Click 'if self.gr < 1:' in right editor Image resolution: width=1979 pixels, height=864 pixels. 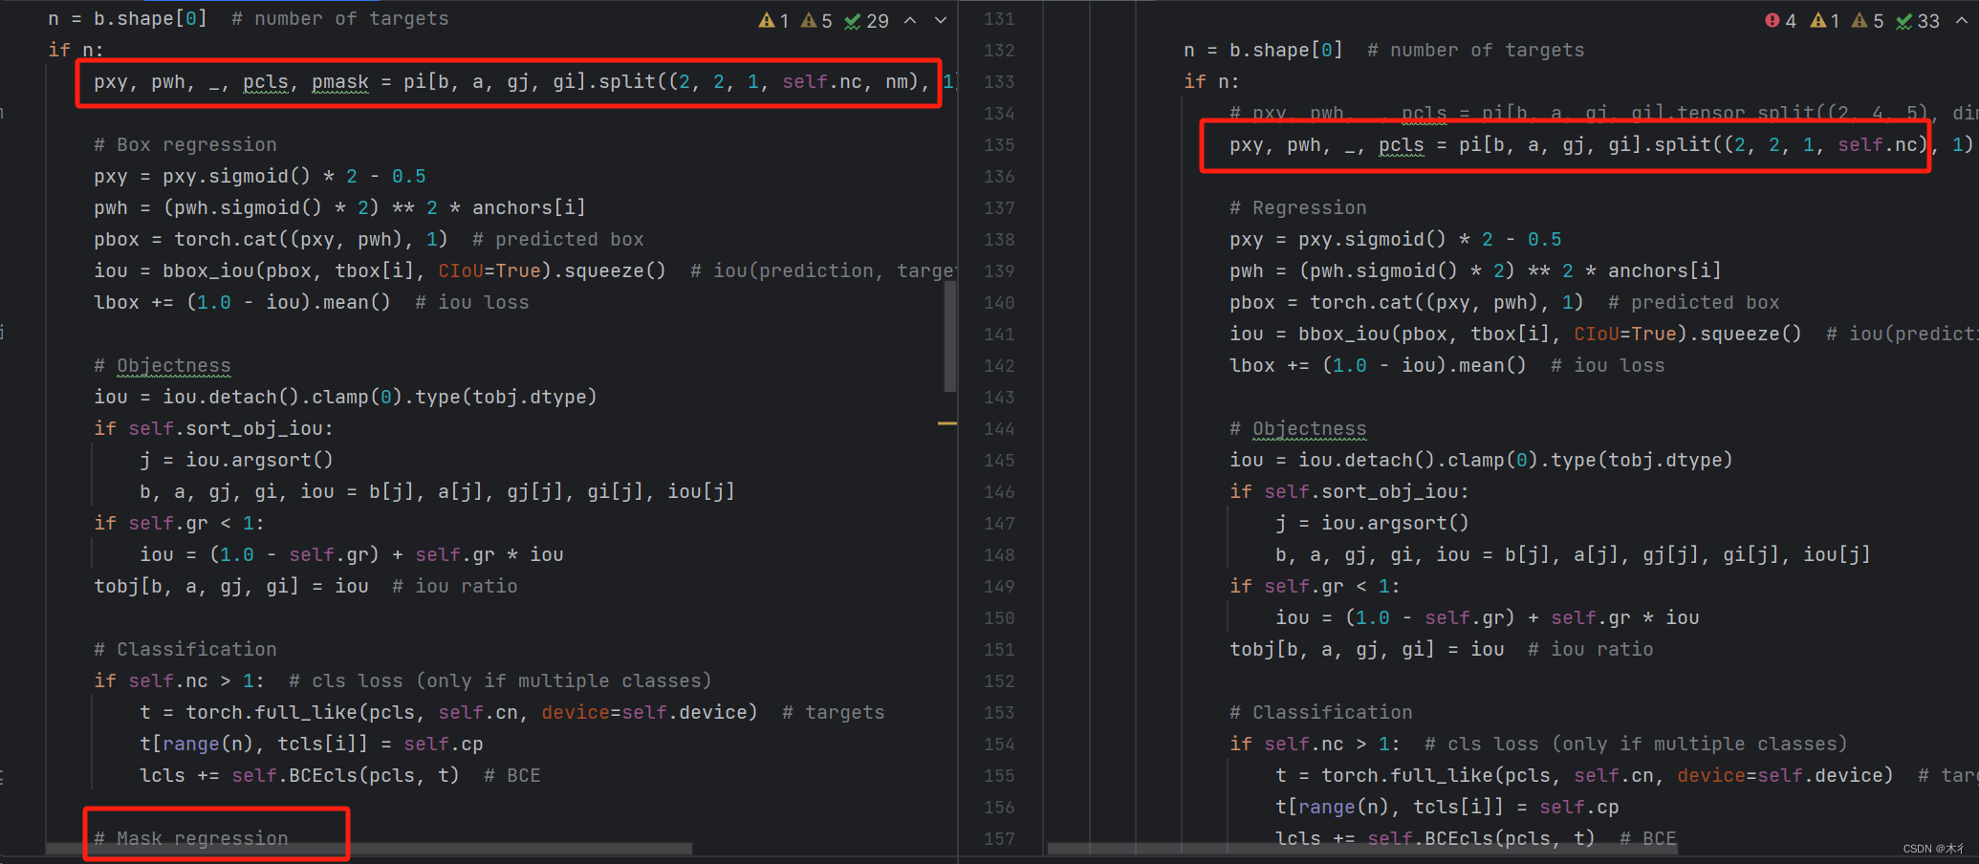[1315, 586]
